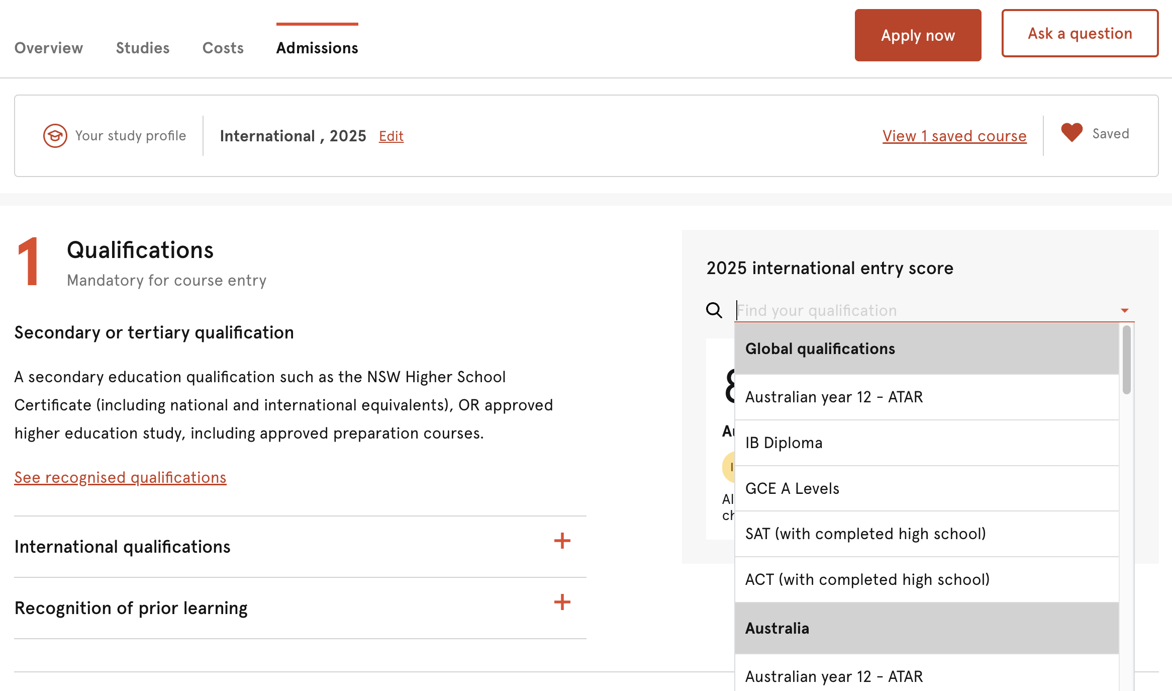1172x691 pixels.
Task: Expand the International qualifications section
Action: (x=300, y=547)
